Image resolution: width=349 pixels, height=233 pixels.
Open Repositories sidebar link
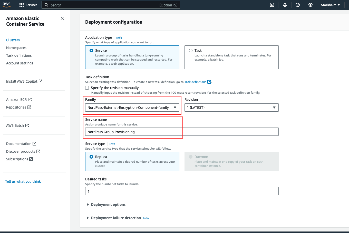16,107
